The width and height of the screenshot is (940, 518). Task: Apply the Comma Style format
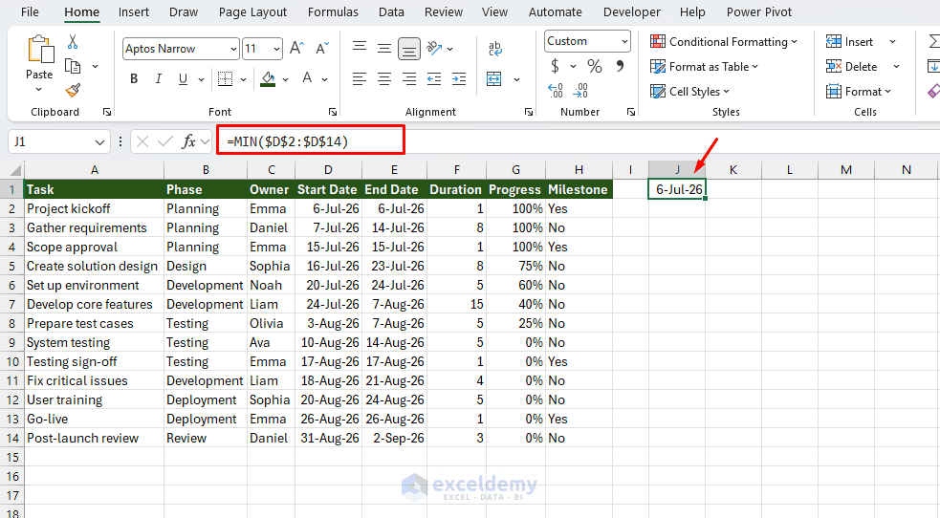pos(620,65)
